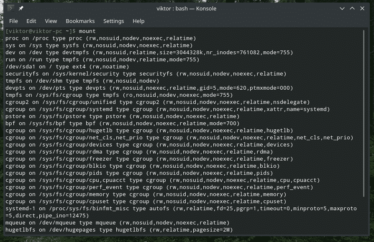
Task: Click the 'pstore on /sys/fs/pstore' line
Action: (122, 116)
